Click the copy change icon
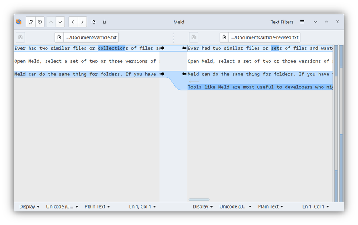 point(93,22)
